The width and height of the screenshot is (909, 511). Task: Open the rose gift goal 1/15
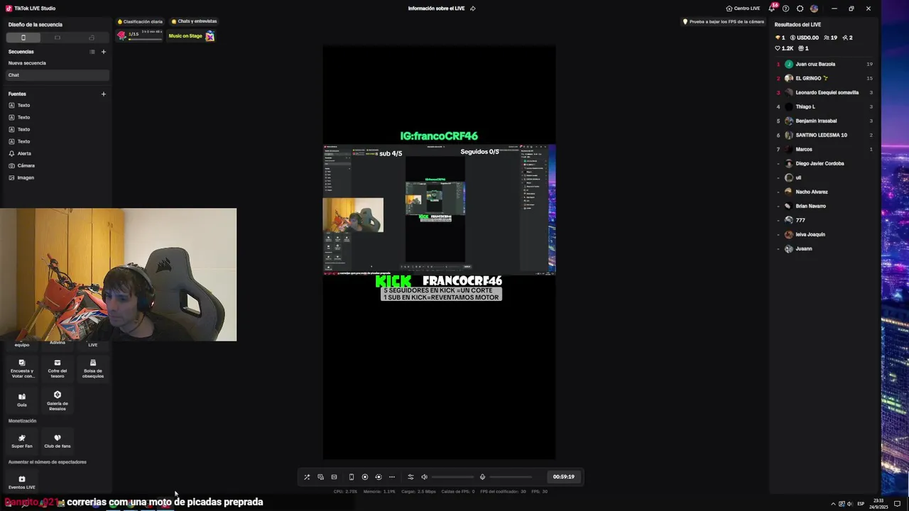pyautogui.click(x=140, y=35)
